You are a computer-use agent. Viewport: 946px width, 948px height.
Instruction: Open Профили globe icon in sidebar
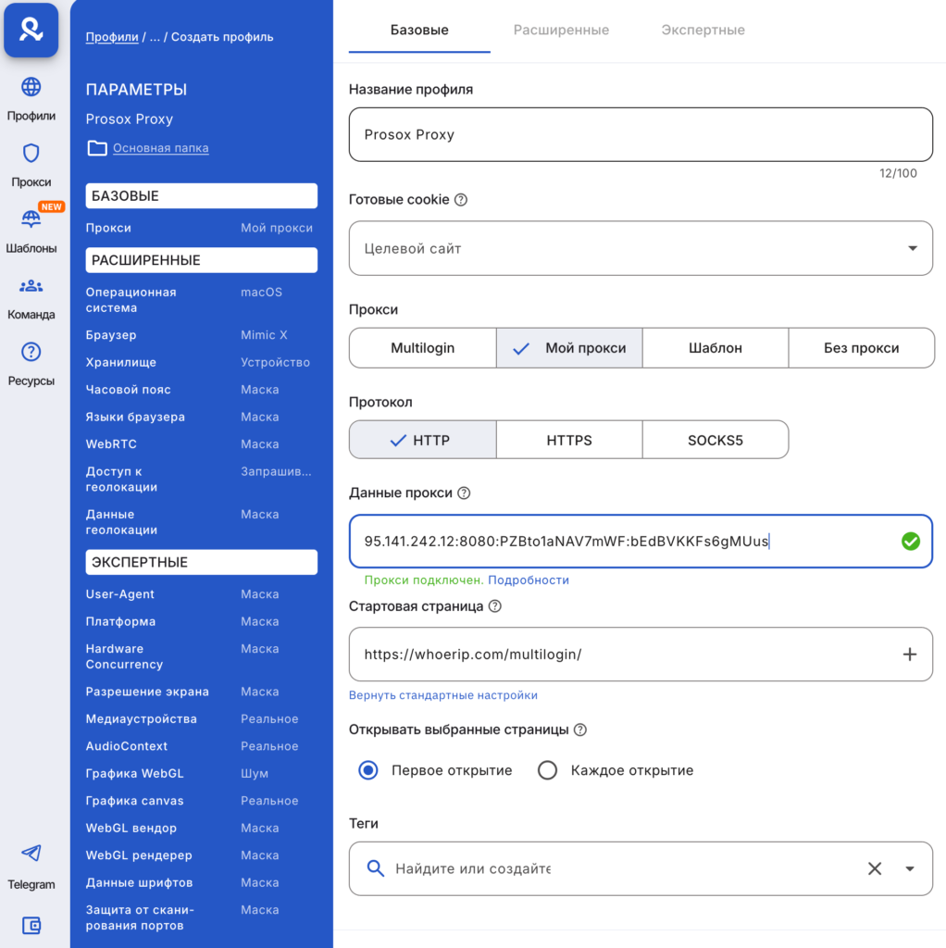point(31,88)
